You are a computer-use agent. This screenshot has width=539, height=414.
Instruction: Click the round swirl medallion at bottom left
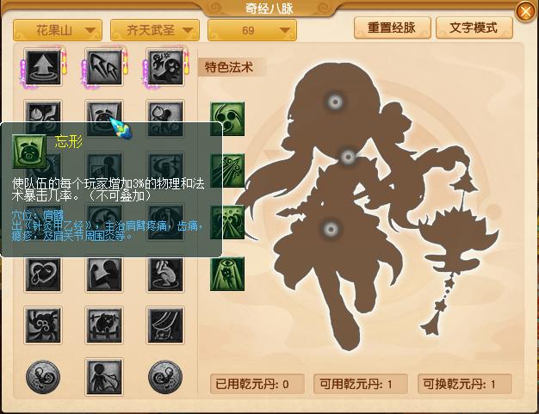tap(43, 377)
